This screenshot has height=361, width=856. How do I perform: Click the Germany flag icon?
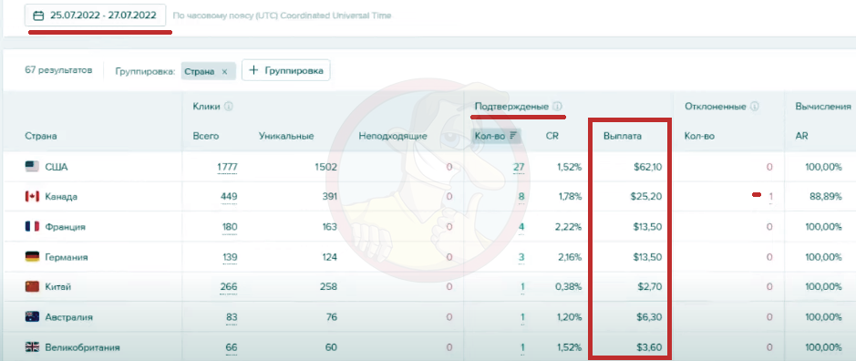coord(32,256)
